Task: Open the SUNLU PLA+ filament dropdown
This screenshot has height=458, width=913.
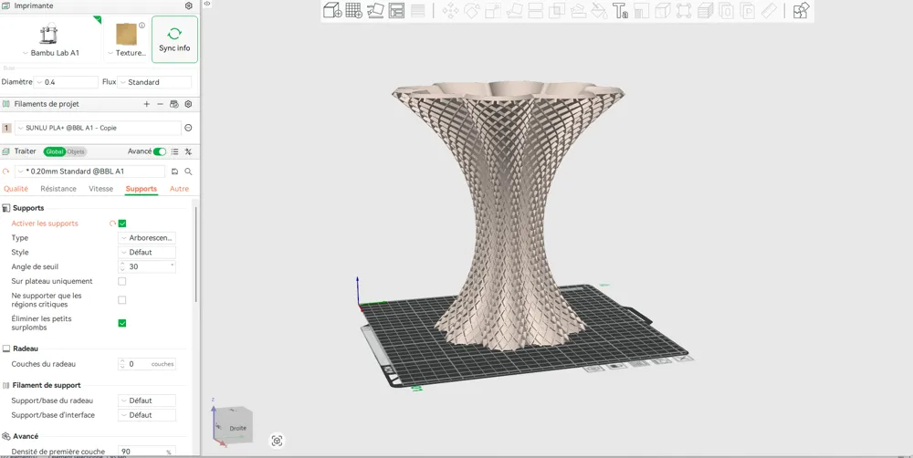Action: (98, 128)
